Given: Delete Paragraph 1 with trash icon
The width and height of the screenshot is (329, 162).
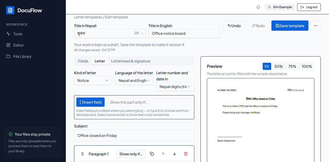Looking at the screenshot, I should (186, 154).
